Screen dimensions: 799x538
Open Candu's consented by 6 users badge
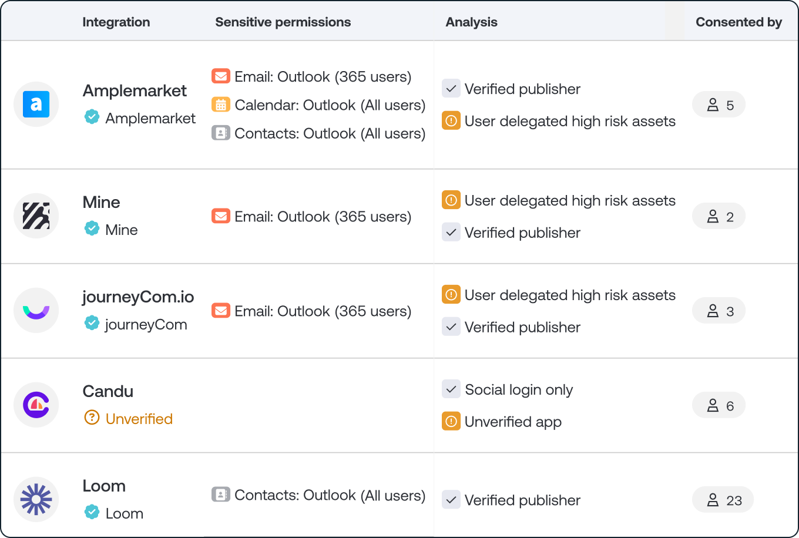pos(719,406)
